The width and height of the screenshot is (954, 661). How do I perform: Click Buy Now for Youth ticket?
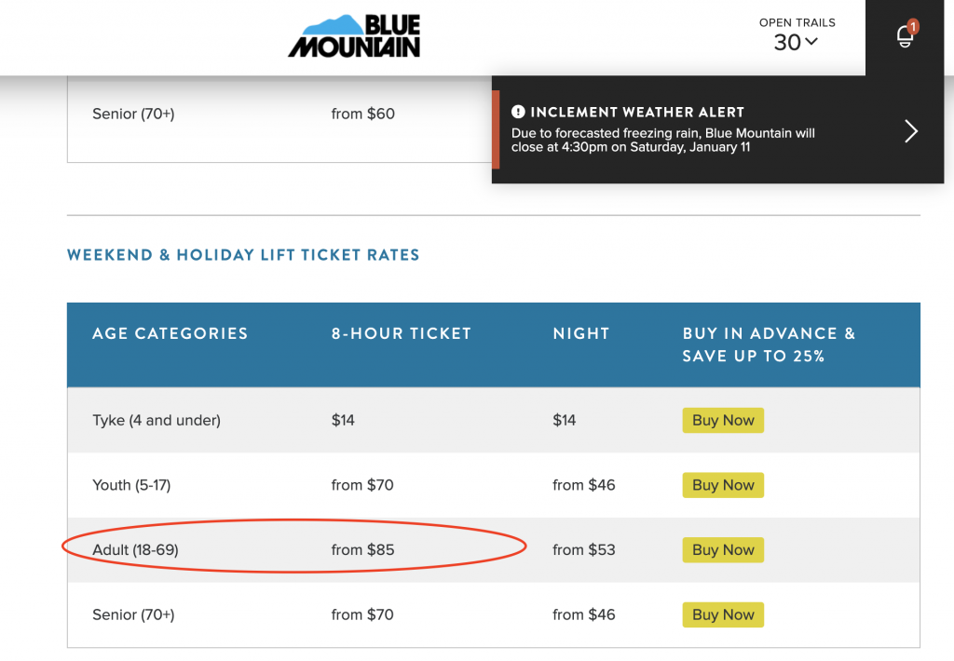(x=723, y=485)
